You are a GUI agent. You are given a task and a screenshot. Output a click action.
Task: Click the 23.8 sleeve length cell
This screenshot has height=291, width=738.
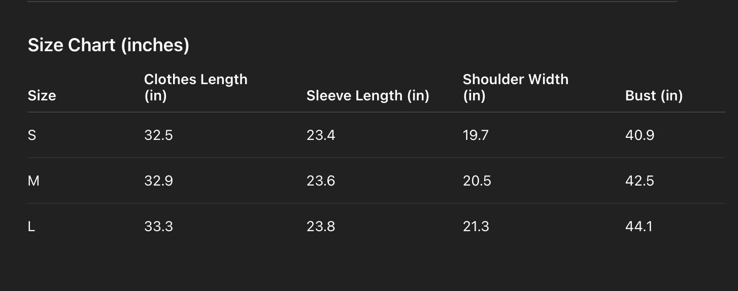pos(321,227)
